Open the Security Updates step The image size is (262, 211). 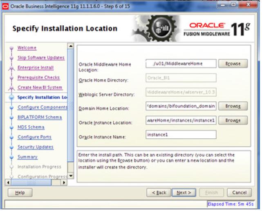pos(36,147)
